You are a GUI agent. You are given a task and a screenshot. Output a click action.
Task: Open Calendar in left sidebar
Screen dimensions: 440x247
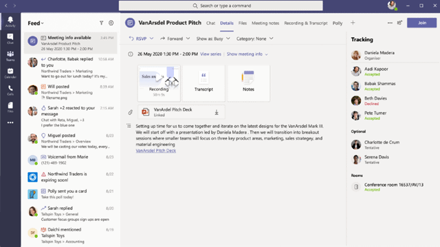click(10, 73)
